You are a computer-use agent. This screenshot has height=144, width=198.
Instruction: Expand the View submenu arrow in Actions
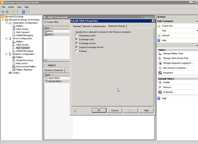(197, 31)
